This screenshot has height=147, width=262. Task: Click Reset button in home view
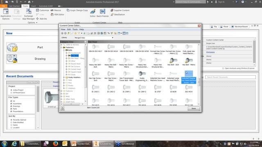224,27
